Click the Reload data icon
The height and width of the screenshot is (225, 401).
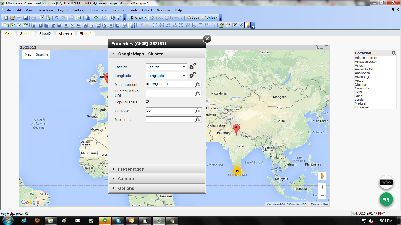(x=48, y=18)
